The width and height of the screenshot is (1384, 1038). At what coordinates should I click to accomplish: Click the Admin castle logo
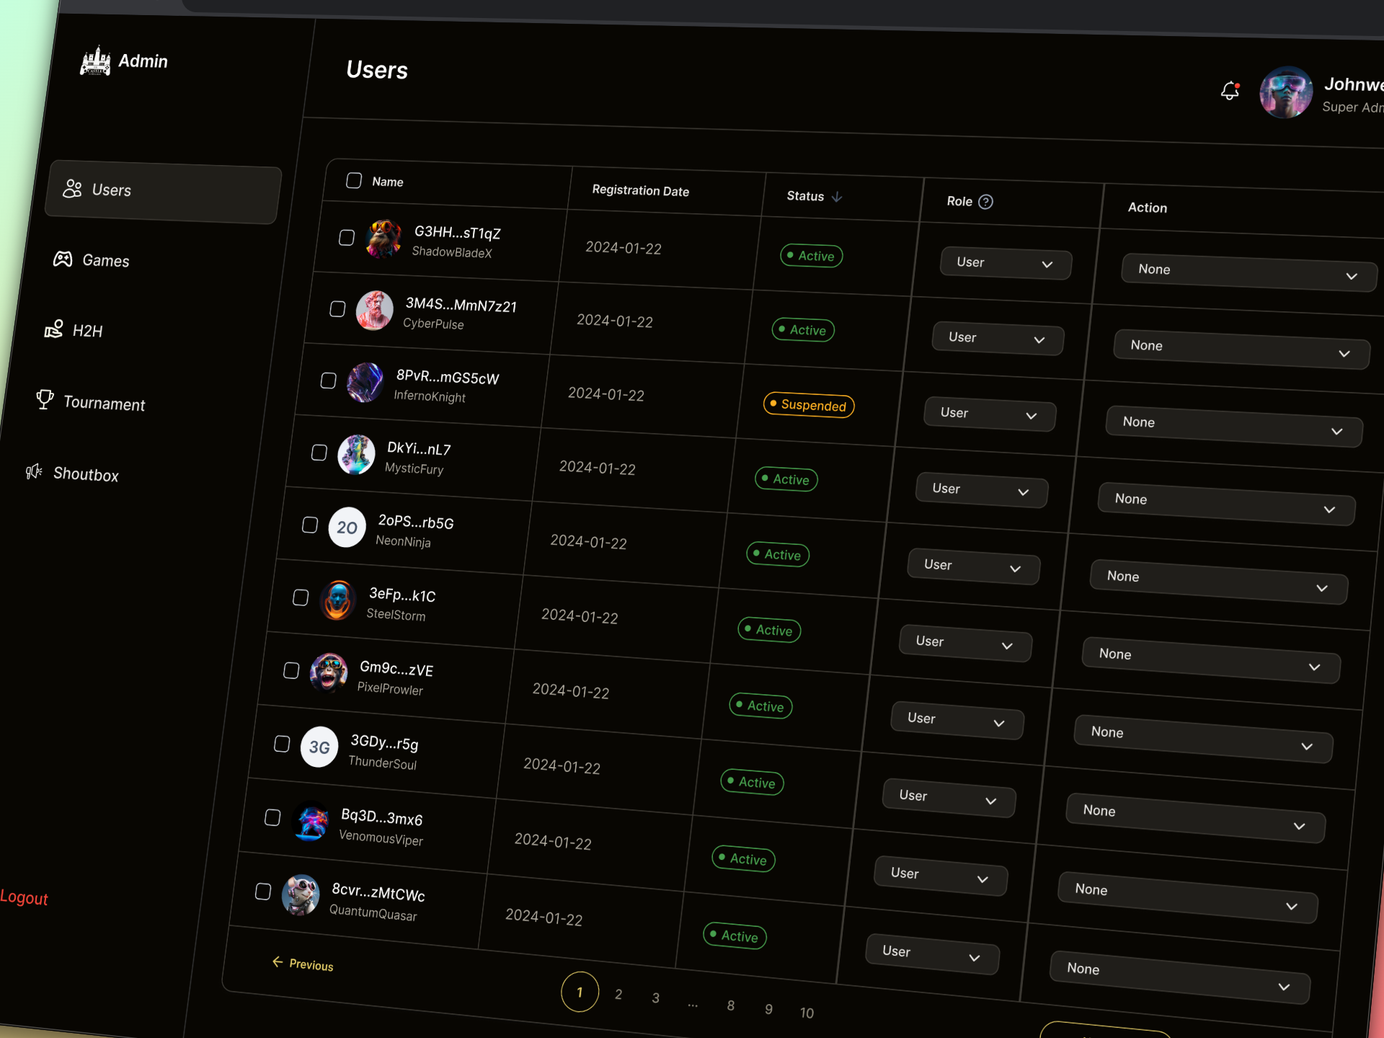(95, 61)
